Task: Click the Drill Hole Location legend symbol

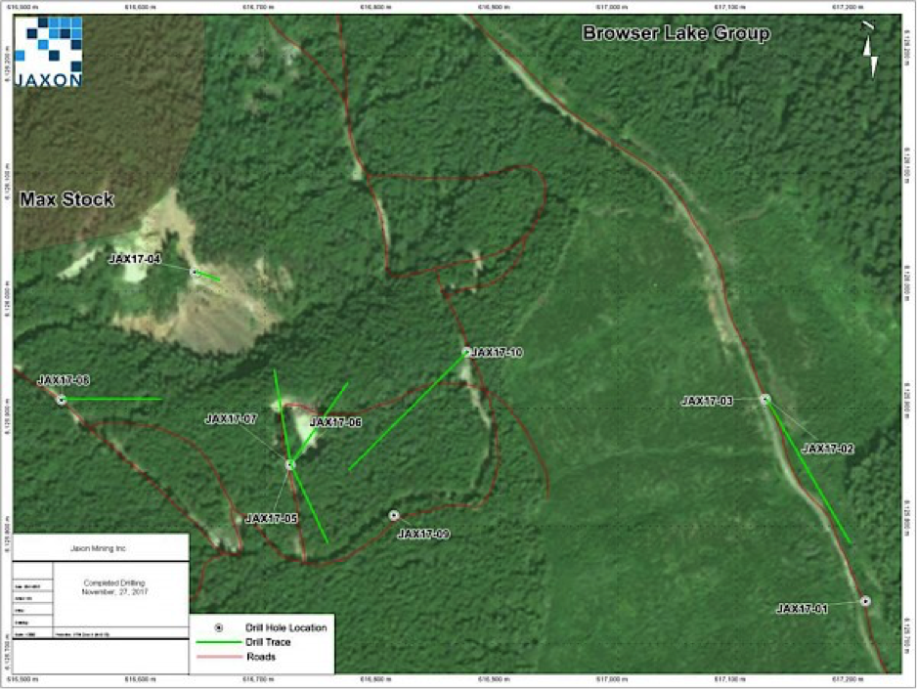Action: click(219, 627)
